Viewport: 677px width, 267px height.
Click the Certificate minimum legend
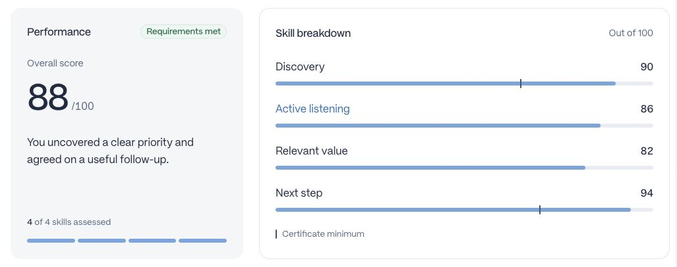320,234
